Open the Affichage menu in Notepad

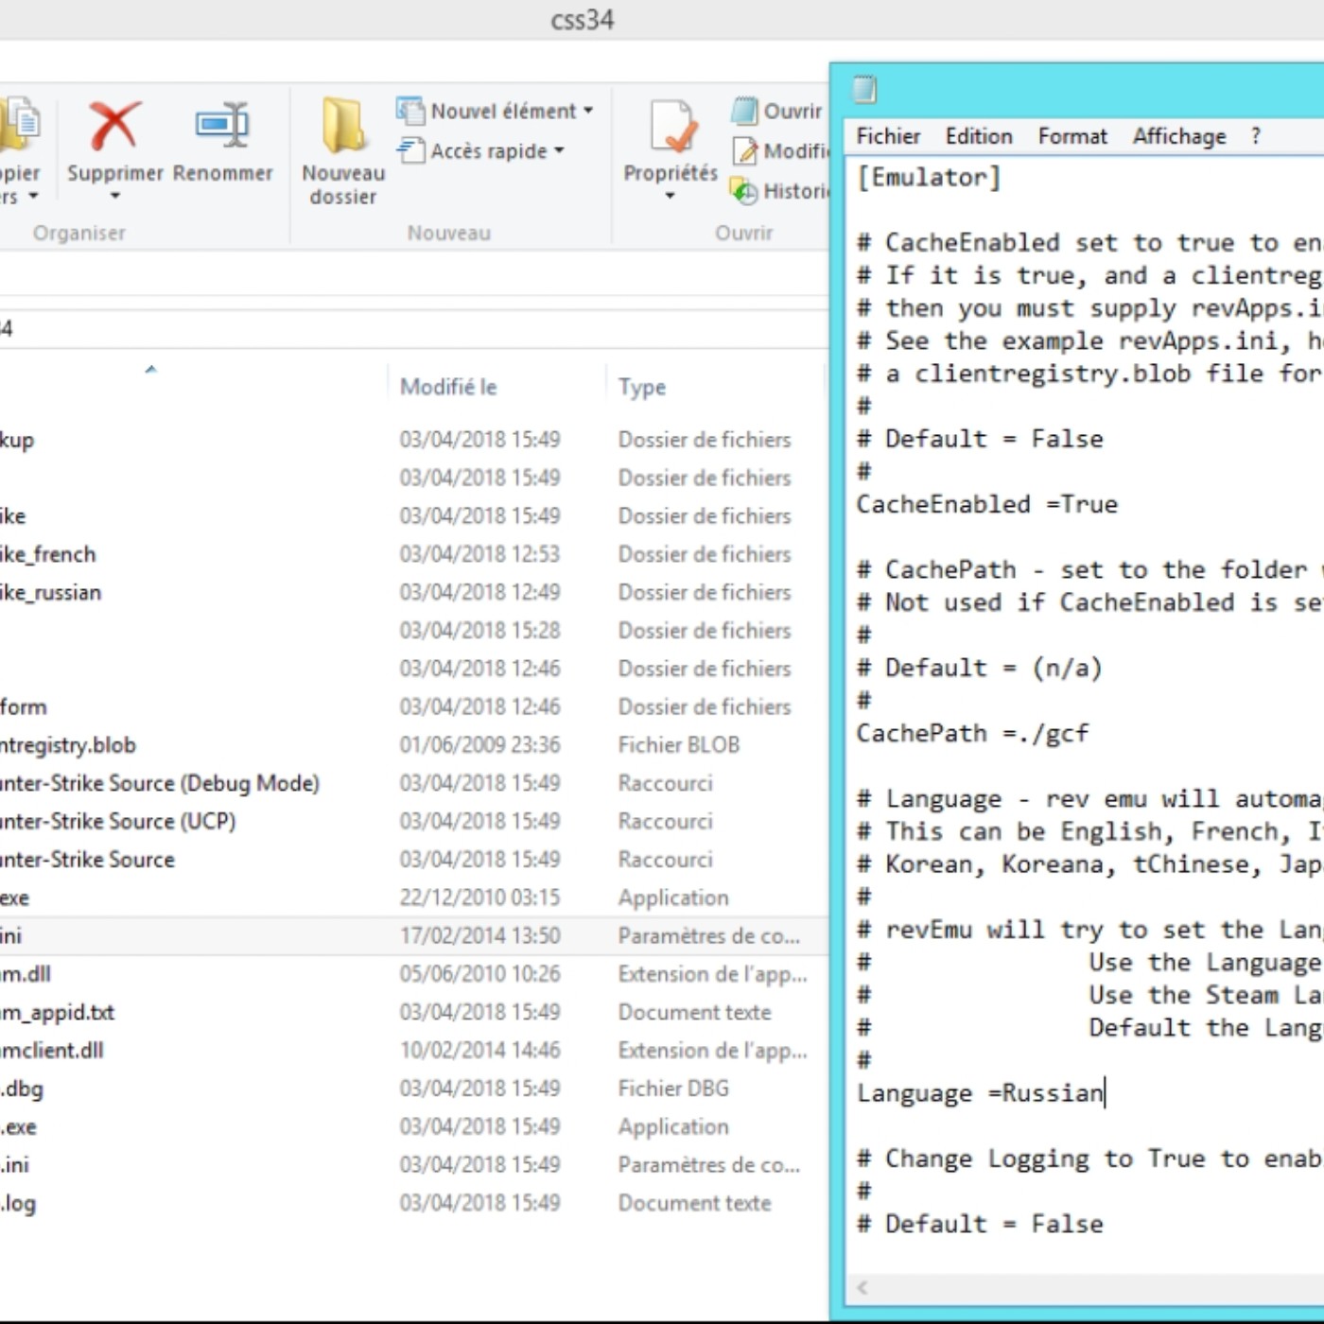tap(1179, 136)
